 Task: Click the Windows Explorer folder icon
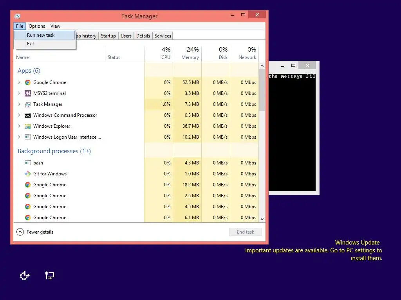click(28, 126)
